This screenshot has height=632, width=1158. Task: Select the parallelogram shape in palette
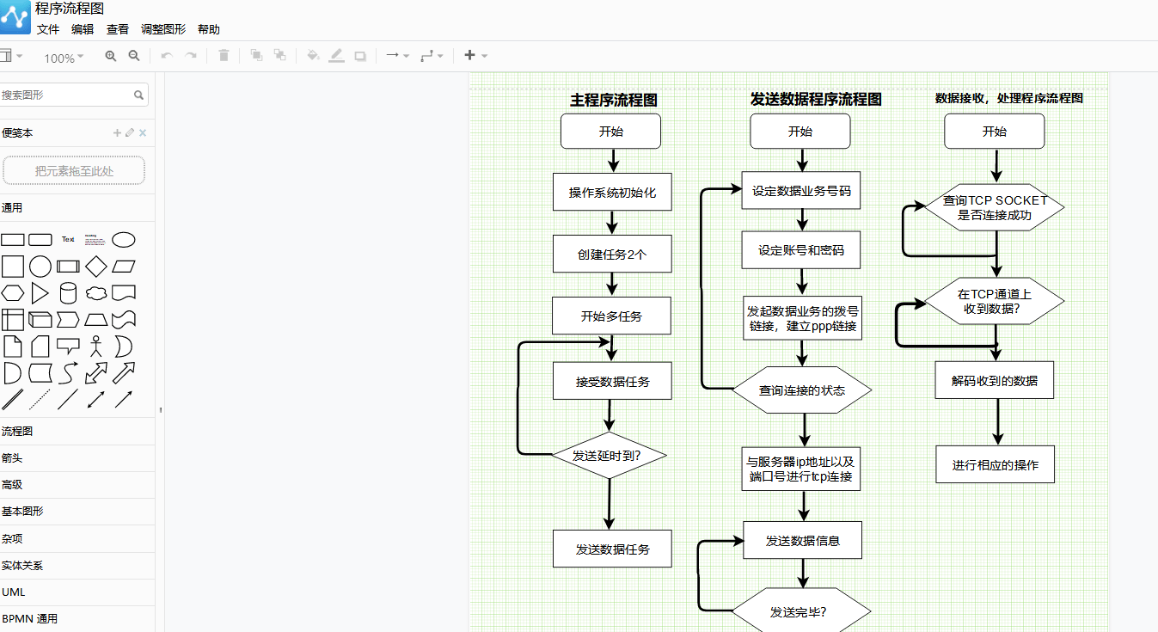coord(124,267)
